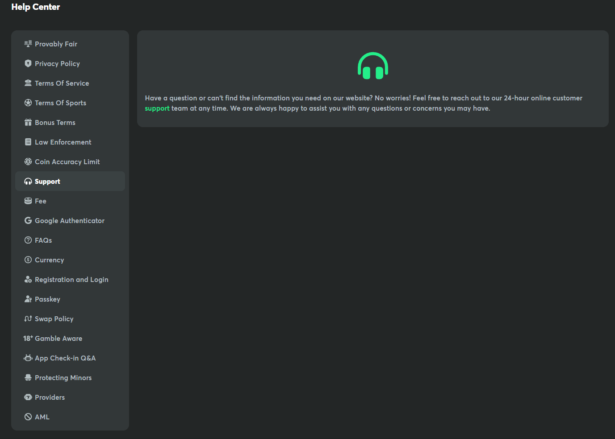Viewport: 615px width, 439px height.
Task: Open the Passkey help section
Action: pos(47,299)
